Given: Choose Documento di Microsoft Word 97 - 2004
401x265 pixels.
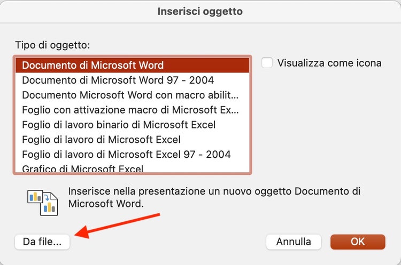Looking at the screenshot, I should pyautogui.click(x=118, y=81).
